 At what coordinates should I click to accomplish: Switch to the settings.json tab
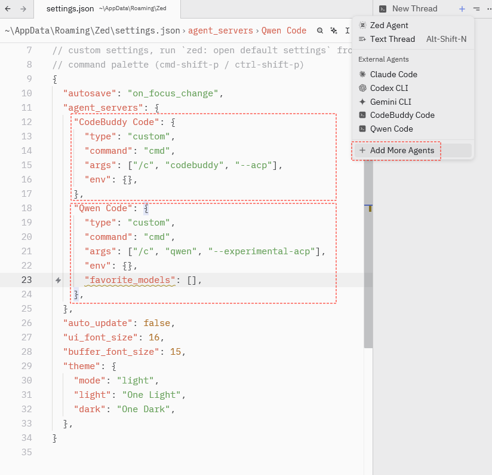point(107,9)
